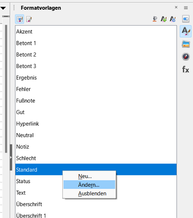Click the Update Style icon
The image size is (193, 218).
[173, 19]
